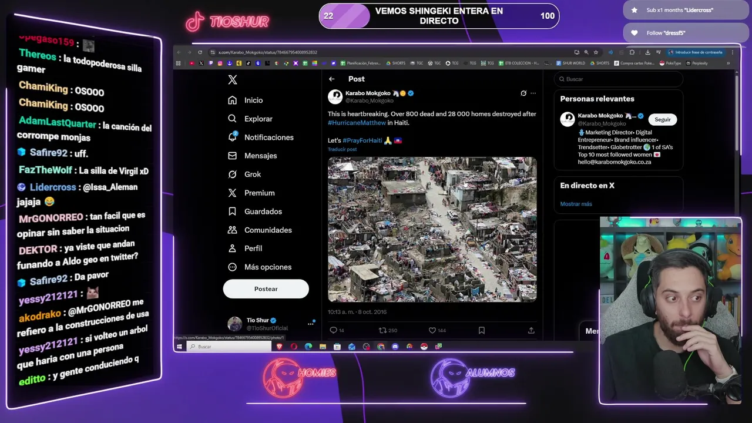Open the Planificación_Febrer bookmark
This screenshot has width=752, height=423.
click(360, 63)
